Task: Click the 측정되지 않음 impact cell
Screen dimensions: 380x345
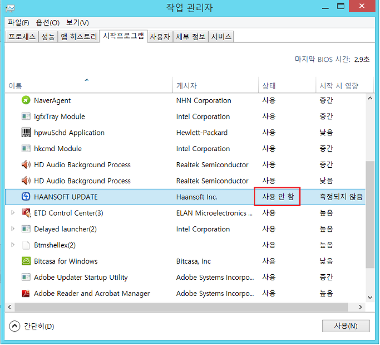Action: 341,197
